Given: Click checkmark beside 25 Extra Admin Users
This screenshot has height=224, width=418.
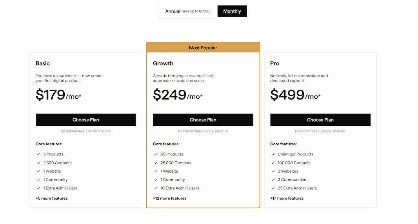Looking at the screenshot, I should 273,188.
